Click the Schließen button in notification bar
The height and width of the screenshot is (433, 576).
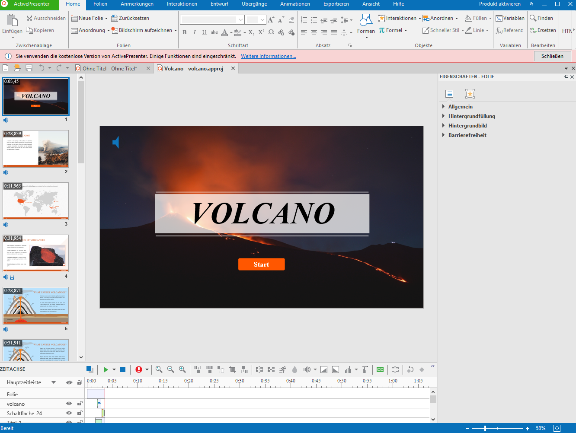(x=552, y=56)
